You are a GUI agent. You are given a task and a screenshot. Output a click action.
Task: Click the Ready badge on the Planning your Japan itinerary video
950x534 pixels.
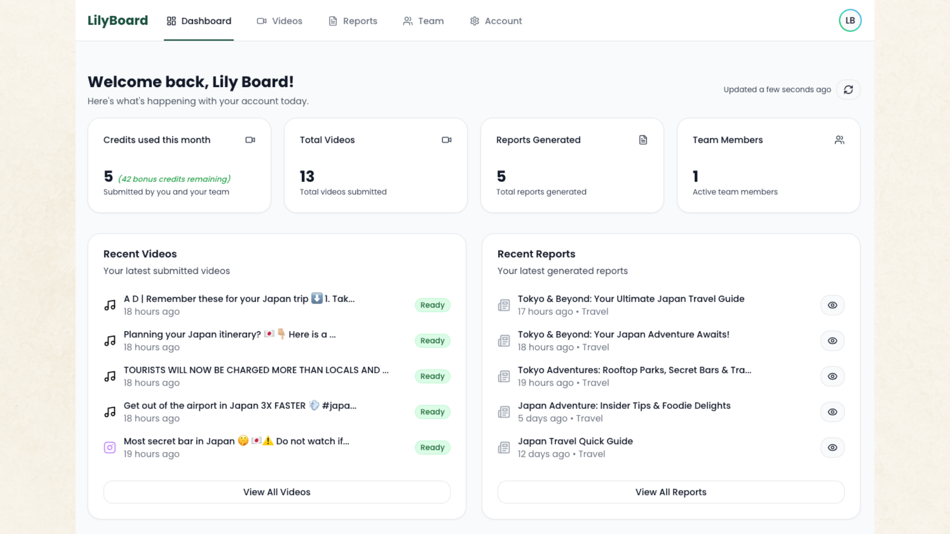(432, 341)
